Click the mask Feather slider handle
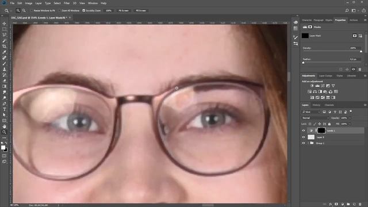 coord(303,63)
